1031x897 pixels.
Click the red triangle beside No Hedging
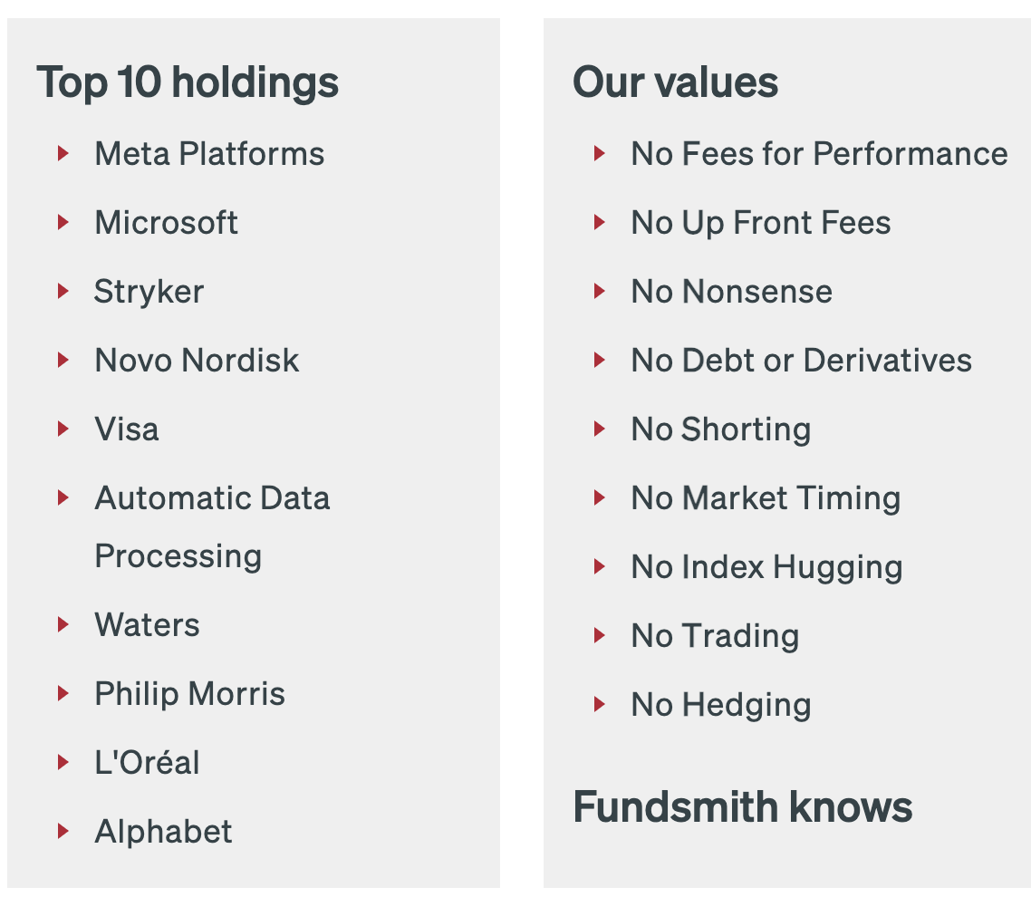[600, 704]
